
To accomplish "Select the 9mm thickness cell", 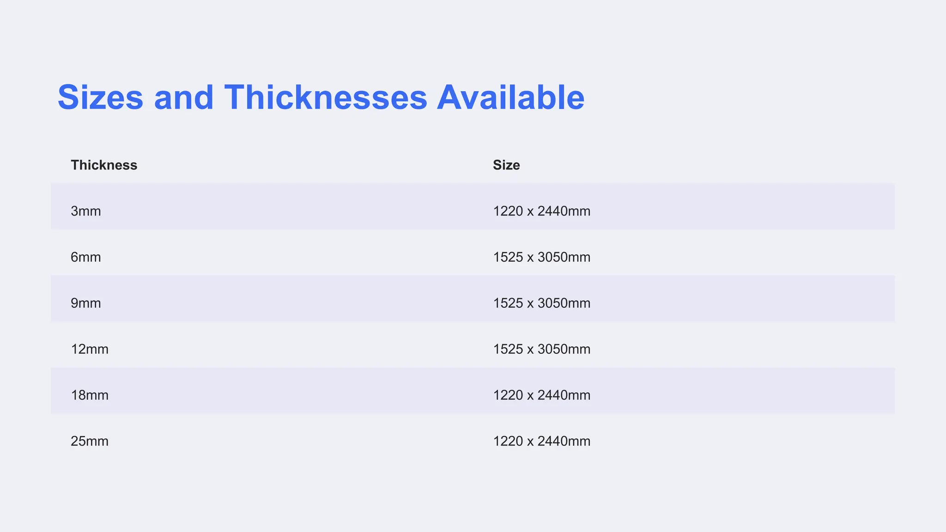I will coord(86,303).
